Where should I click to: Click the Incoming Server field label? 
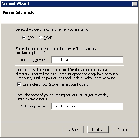pyautogui.click(x=34, y=60)
